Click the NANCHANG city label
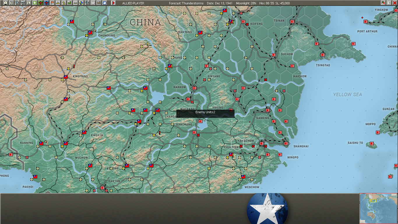 click(184, 125)
